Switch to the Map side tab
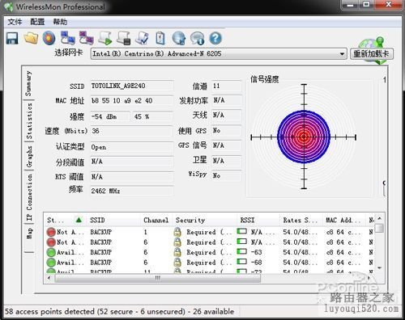 pyautogui.click(x=29, y=233)
